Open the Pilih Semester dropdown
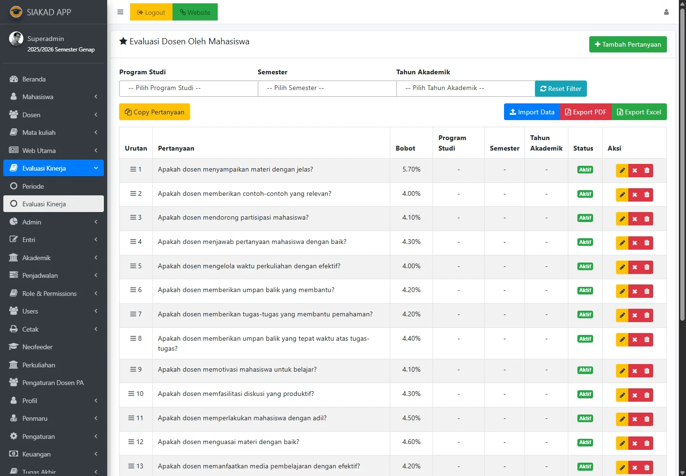Viewport: 686px width, 476px height. tap(327, 88)
